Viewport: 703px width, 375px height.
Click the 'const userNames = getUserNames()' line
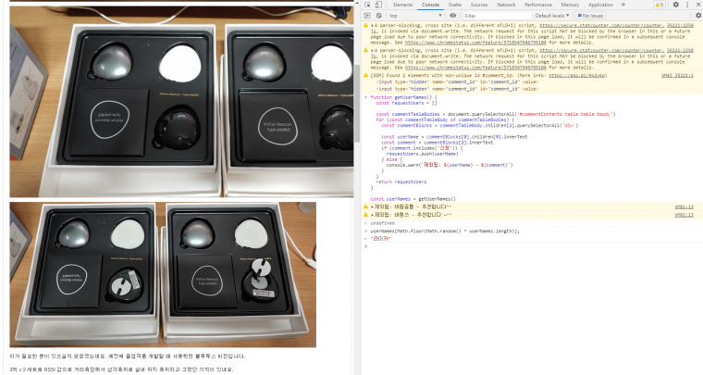pos(413,199)
